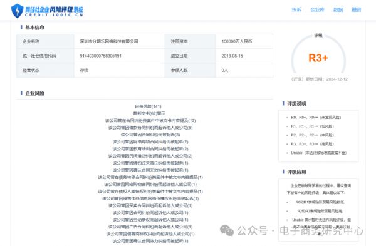
Task: Open the risk item with count (13)
Action: (150, 120)
